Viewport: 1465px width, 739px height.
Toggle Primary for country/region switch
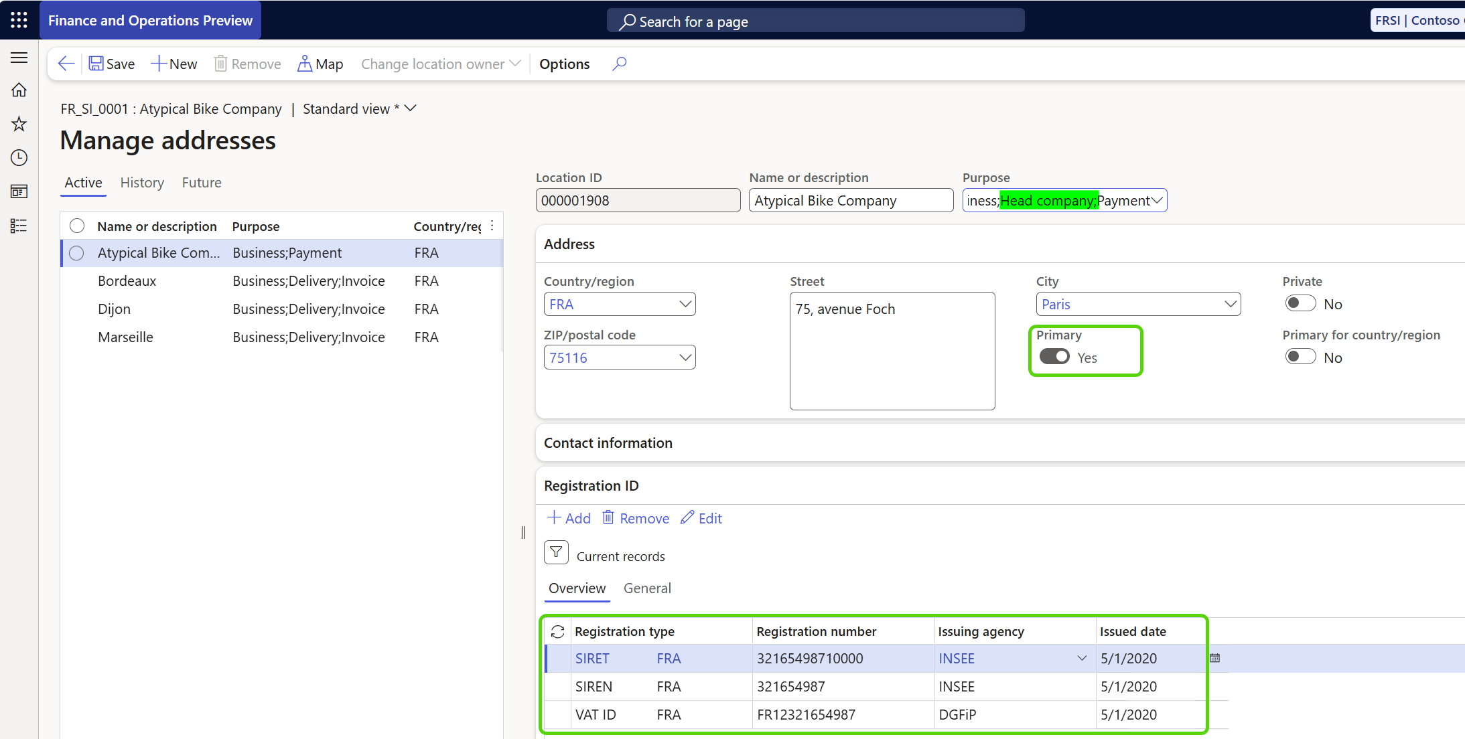[1300, 357]
